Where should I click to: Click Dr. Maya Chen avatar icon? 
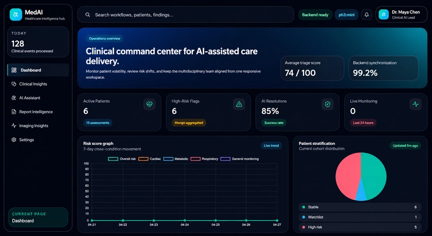pos(383,15)
